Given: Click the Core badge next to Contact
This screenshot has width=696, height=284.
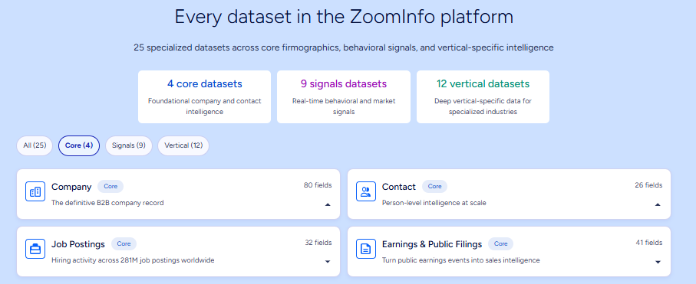Looking at the screenshot, I should coord(434,187).
